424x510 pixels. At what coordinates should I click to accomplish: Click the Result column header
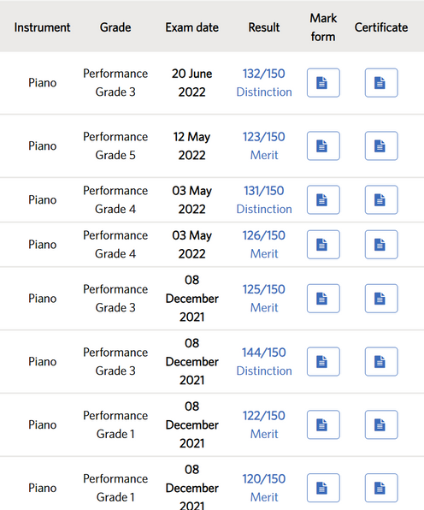click(x=264, y=27)
